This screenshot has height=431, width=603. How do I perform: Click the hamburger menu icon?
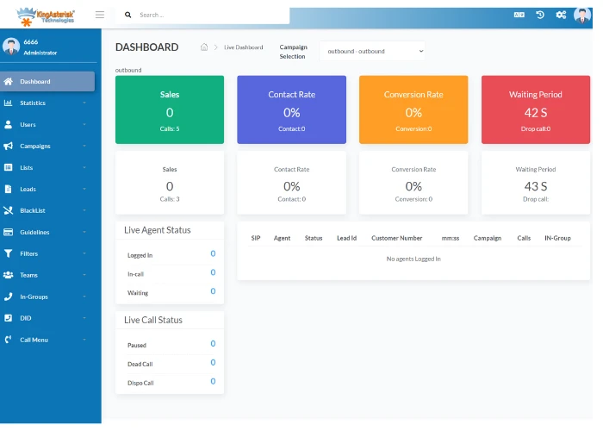click(100, 15)
